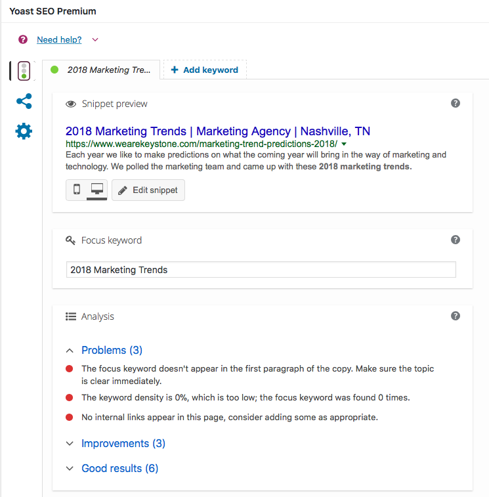Open help for Analysis section
The width and height of the screenshot is (489, 497).
pyautogui.click(x=456, y=316)
